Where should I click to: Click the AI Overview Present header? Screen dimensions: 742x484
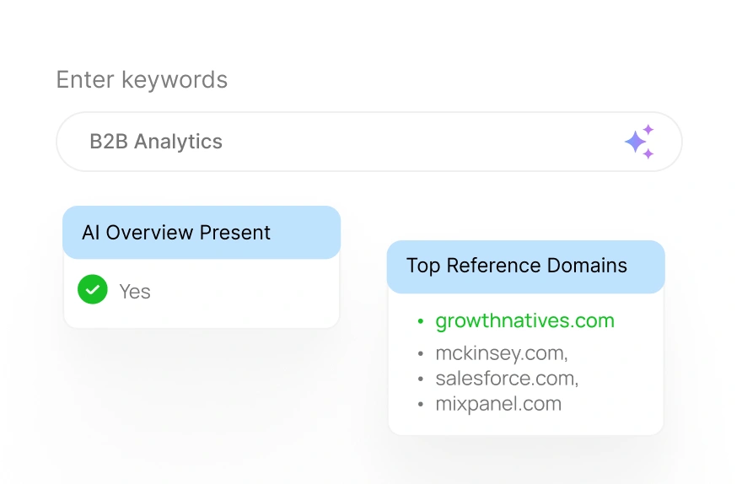pyautogui.click(x=202, y=232)
